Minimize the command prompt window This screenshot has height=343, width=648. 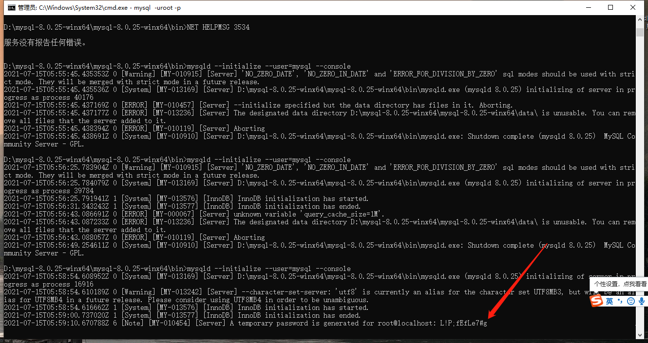[x=589, y=7]
